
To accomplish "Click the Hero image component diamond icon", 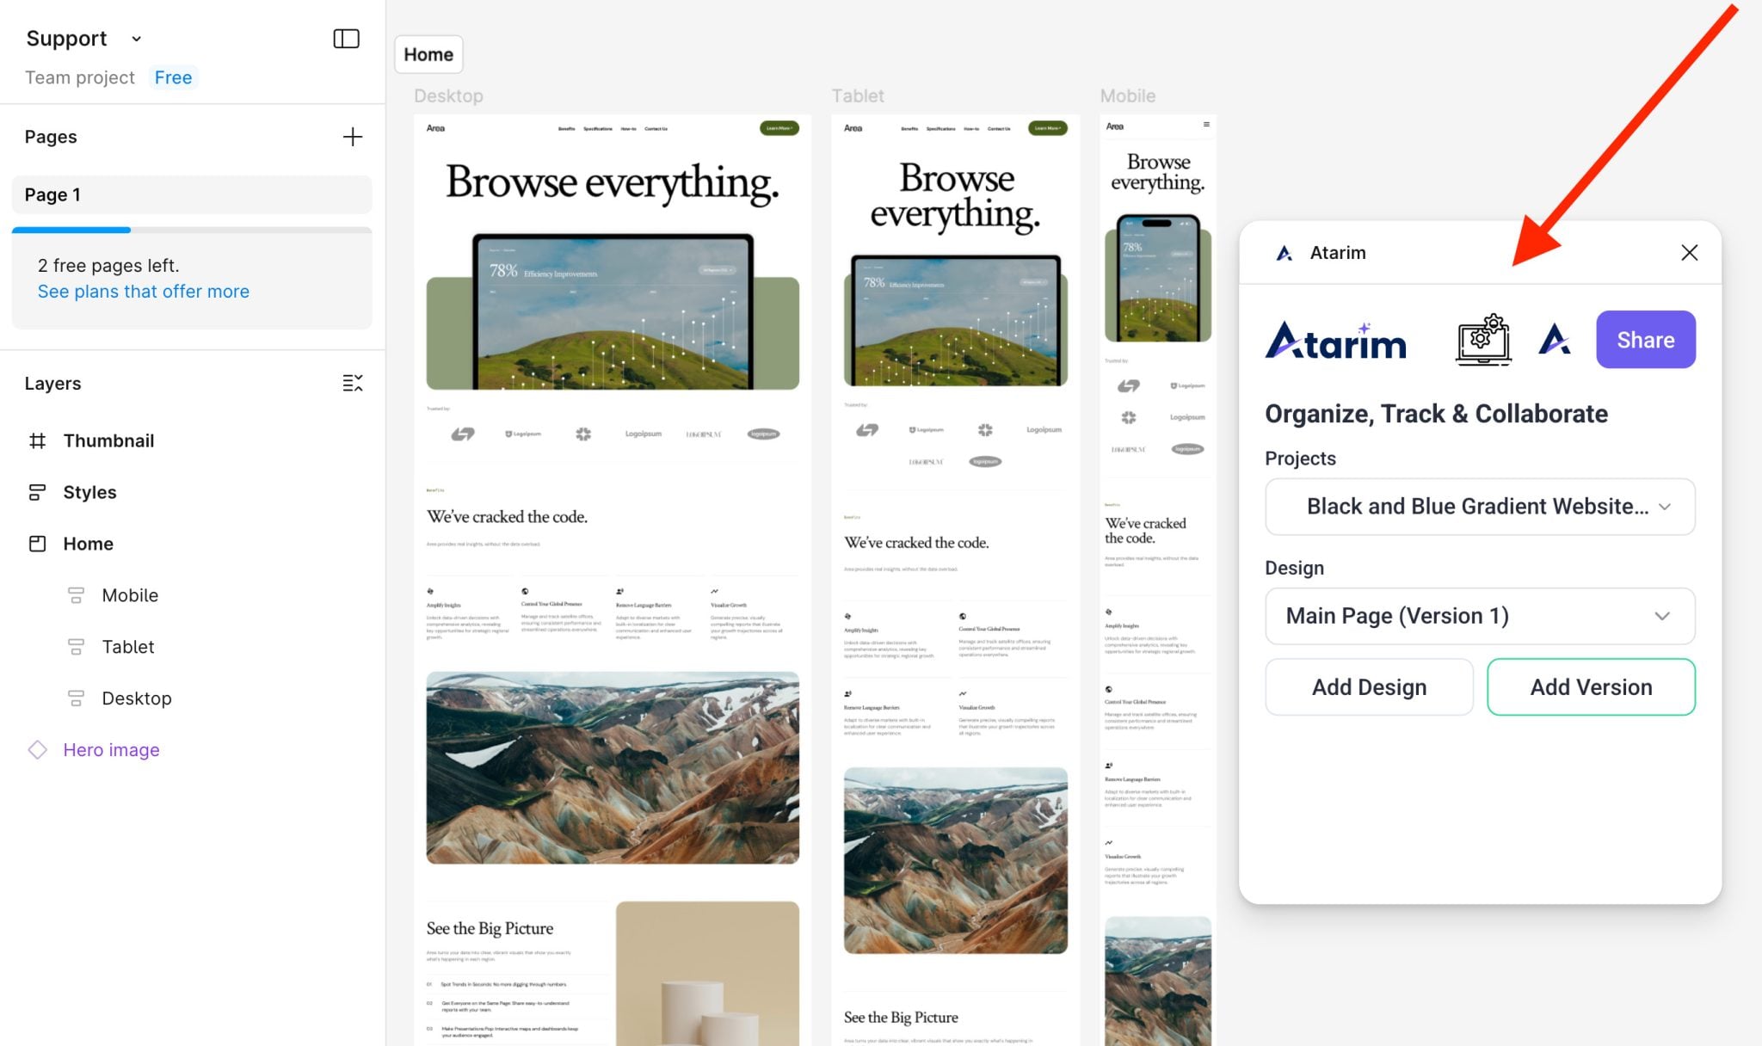I will pyautogui.click(x=37, y=749).
